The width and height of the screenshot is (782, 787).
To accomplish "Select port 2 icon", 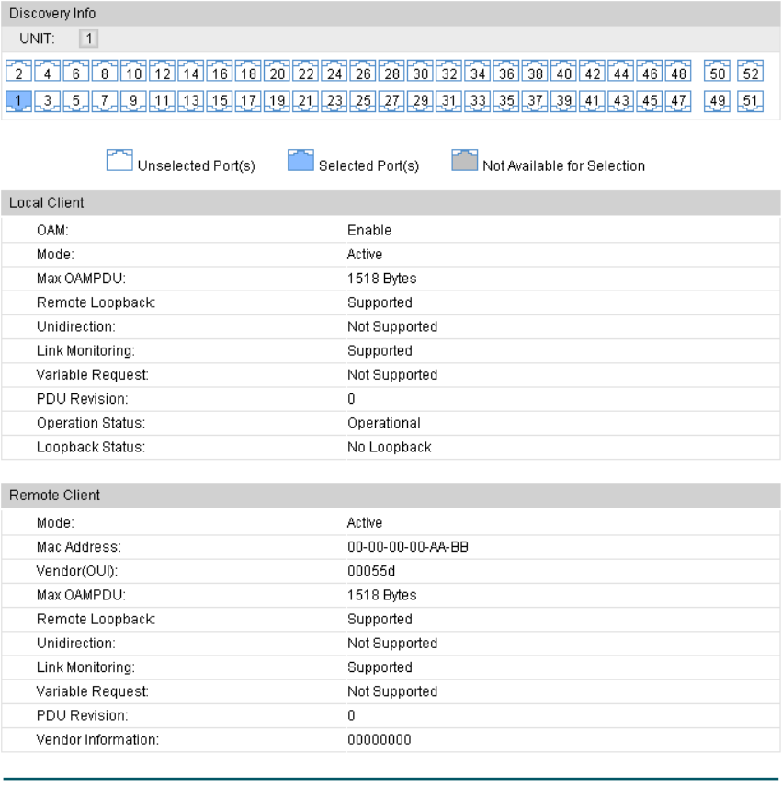I will coord(18,71).
